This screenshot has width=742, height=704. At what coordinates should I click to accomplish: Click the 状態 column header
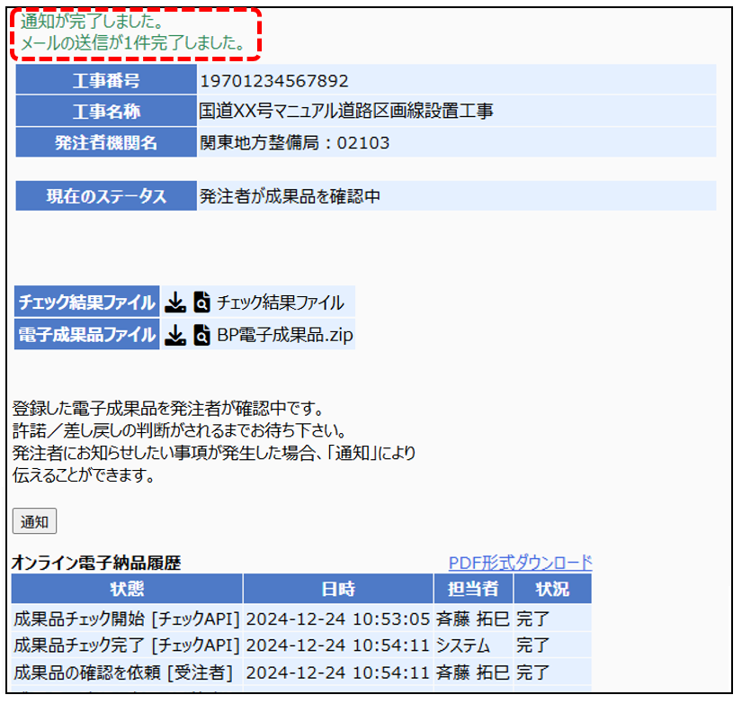coord(127,590)
